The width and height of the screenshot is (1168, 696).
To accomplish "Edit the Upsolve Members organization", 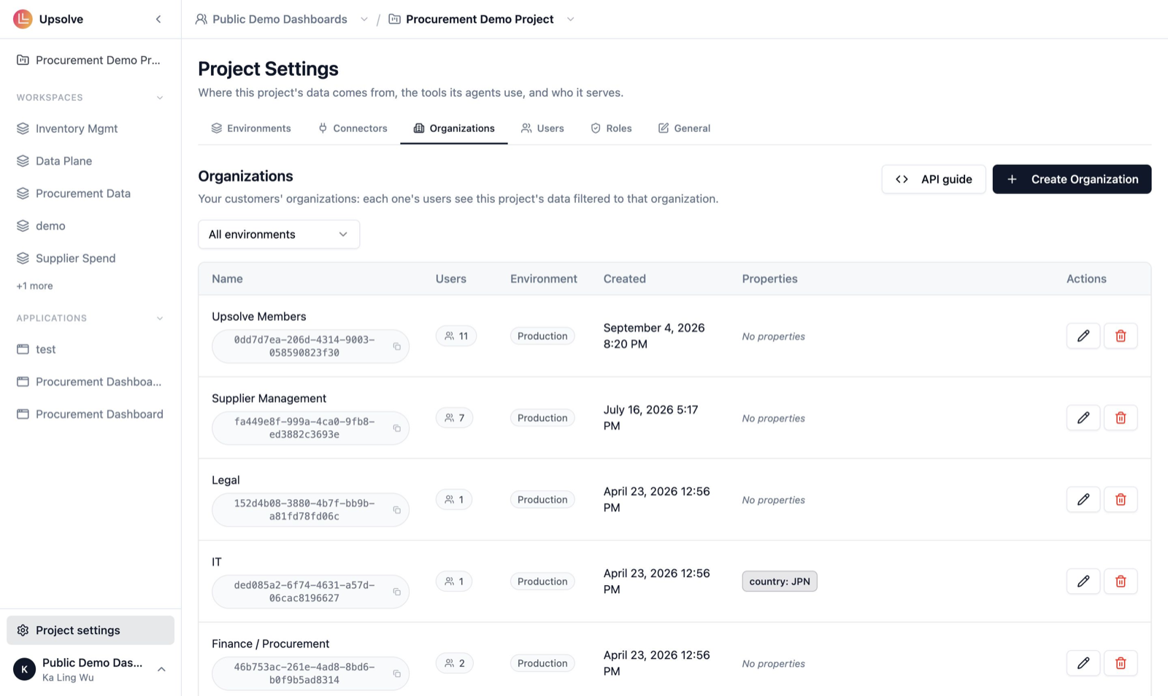I will click(1083, 336).
